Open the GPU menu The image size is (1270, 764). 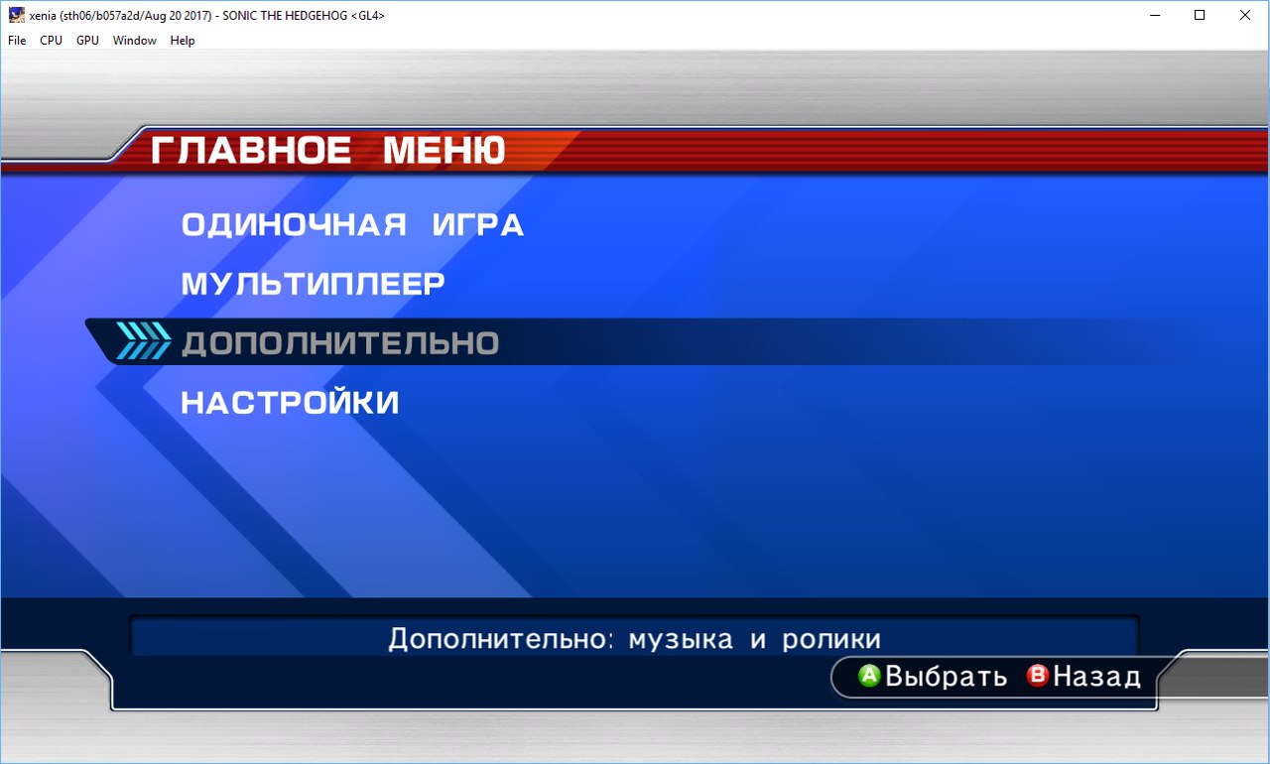click(87, 41)
